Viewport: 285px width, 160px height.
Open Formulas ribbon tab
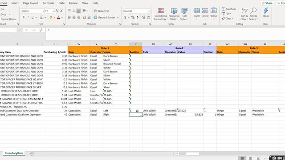(x=49, y=3)
